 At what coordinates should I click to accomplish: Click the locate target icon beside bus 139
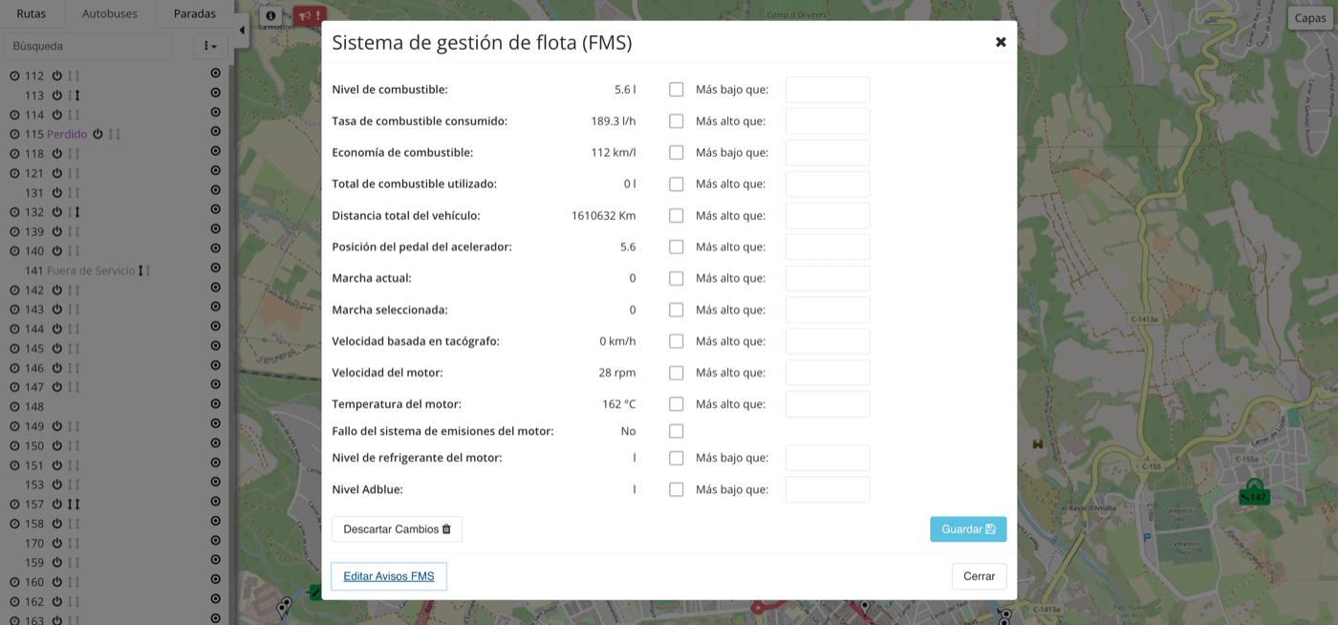pyautogui.click(x=215, y=230)
